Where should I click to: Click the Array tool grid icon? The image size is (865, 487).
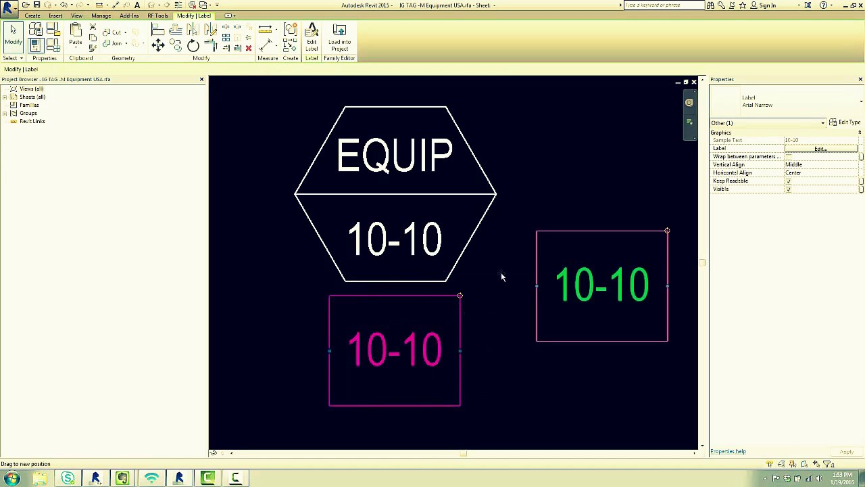[x=226, y=37]
